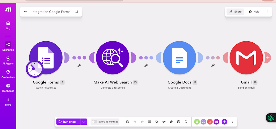Open red Text parser icon
The width and height of the screenshot is (276, 129).
coord(210,122)
